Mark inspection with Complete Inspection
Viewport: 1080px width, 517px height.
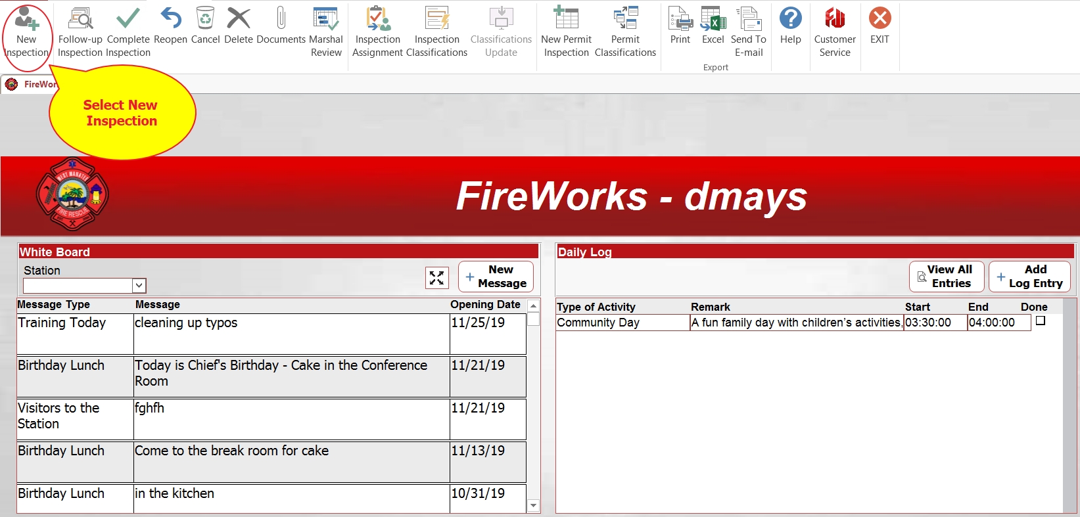[x=128, y=33]
